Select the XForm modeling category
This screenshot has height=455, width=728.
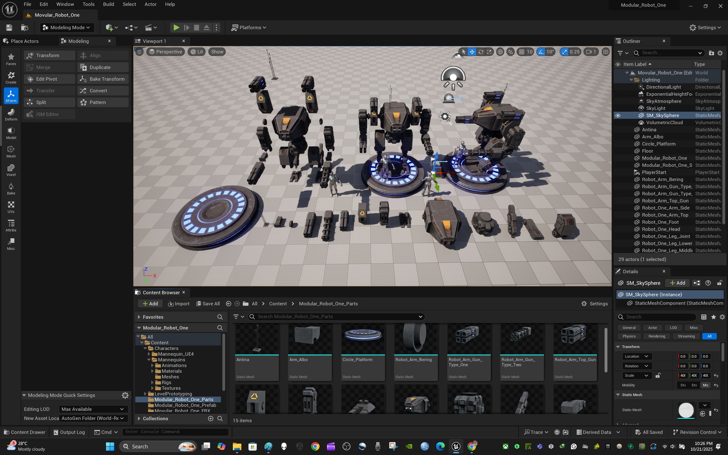pos(11,96)
